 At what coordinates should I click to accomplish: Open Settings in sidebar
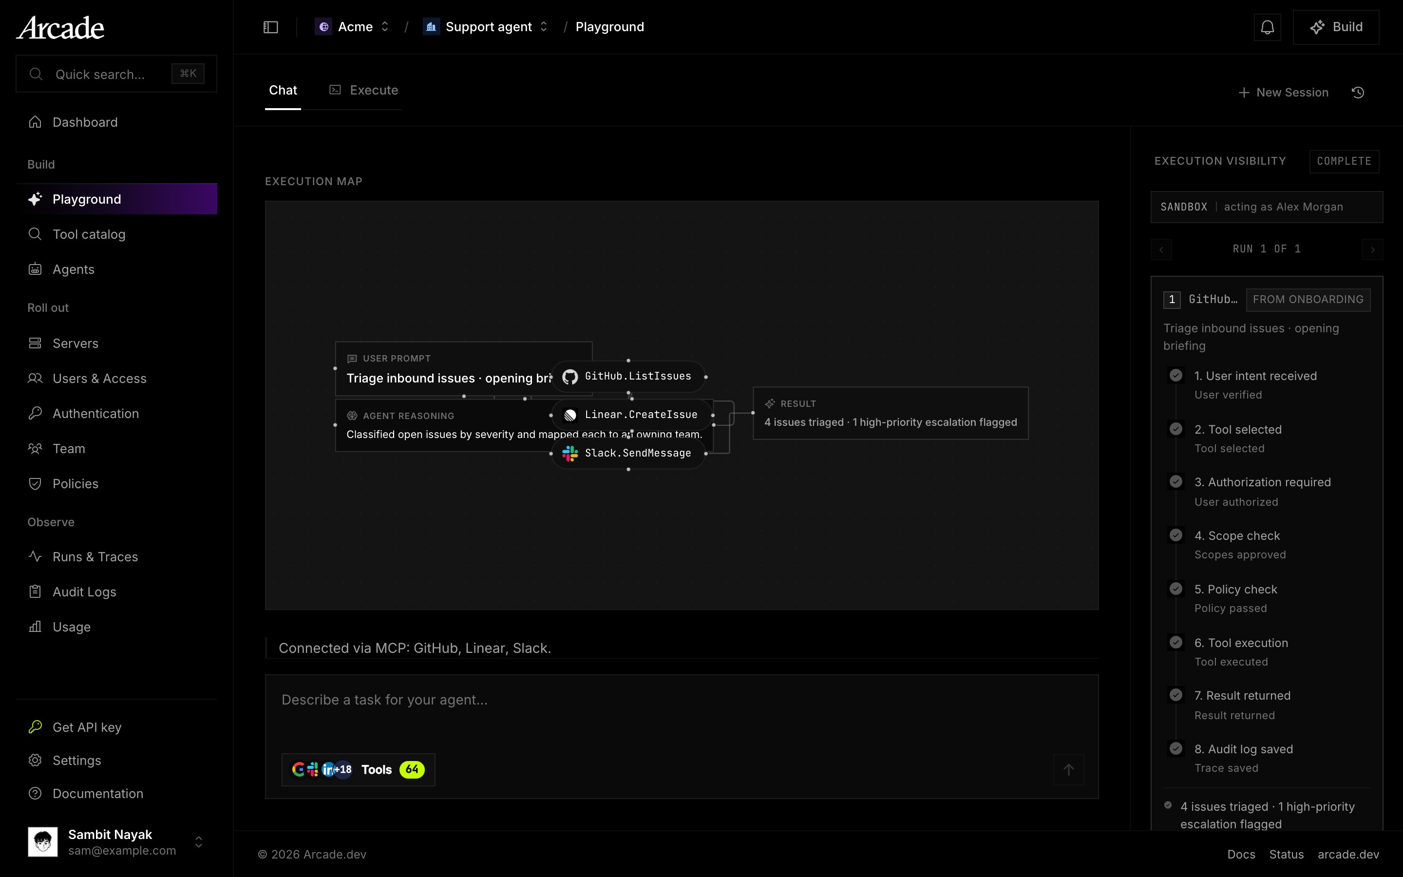click(x=116, y=761)
